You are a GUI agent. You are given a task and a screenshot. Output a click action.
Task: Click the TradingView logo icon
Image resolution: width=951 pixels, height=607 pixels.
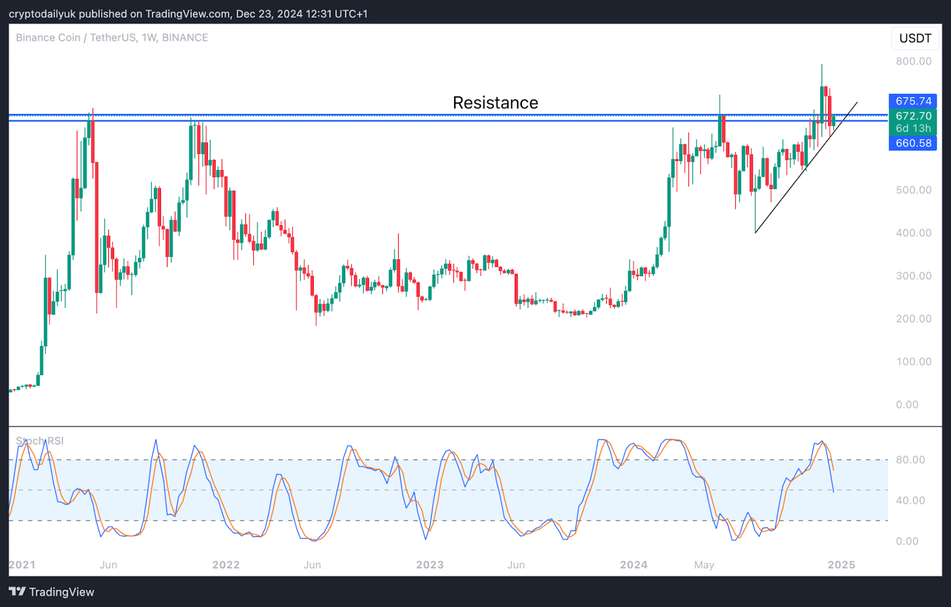click(17, 592)
